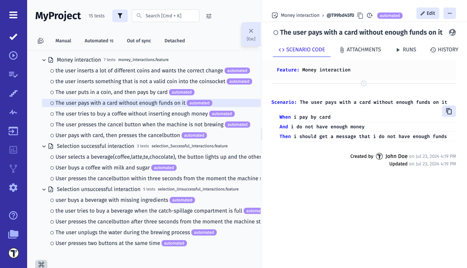The width and height of the screenshot is (467, 268).
Task: Select the branching/version icon in the sidebar
Action: (13, 168)
